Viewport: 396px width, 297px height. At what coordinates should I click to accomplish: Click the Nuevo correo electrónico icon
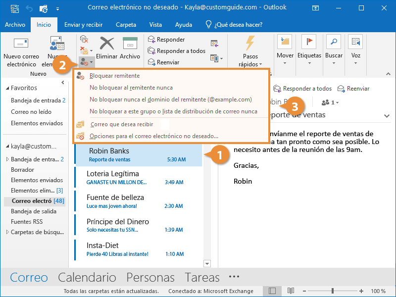click(21, 43)
